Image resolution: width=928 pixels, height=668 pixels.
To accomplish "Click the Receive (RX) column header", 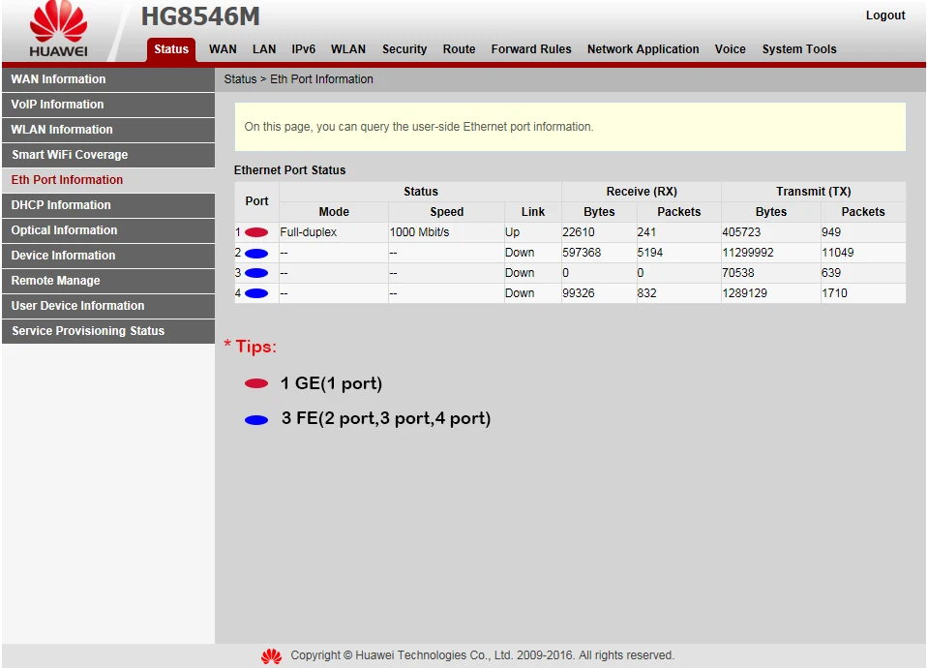I will (642, 192).
